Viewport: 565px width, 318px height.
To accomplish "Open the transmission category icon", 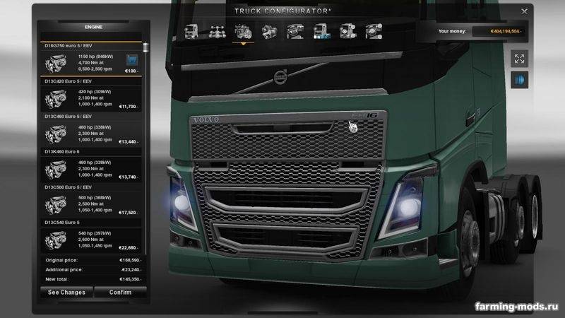I will [x=268, y=31].
